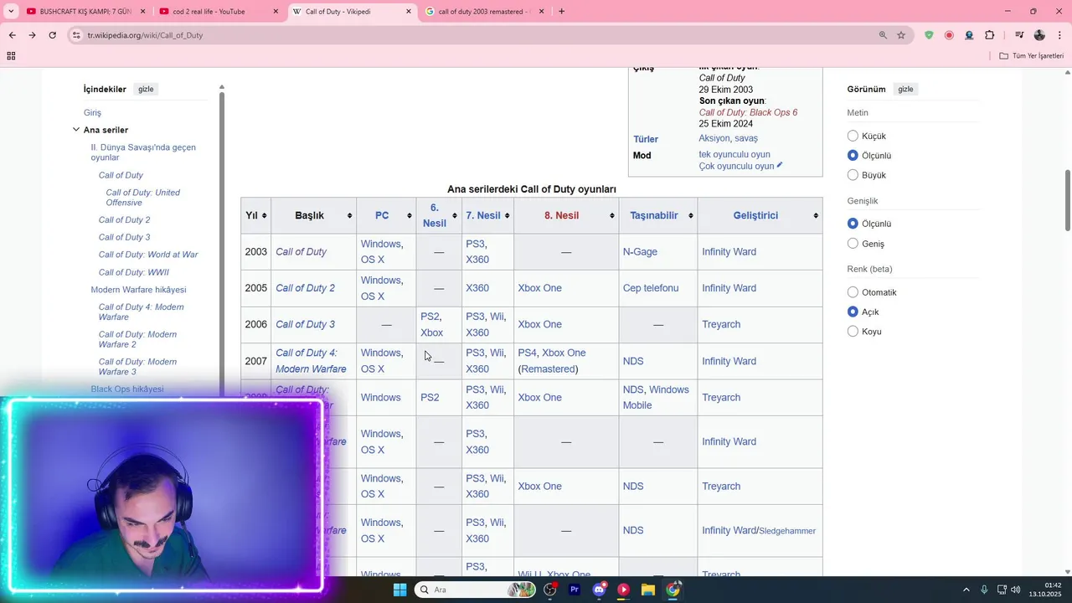This screenshot has width=1072, height=603.
Task: Show hidden system tray icons
Action: (966, 590)
